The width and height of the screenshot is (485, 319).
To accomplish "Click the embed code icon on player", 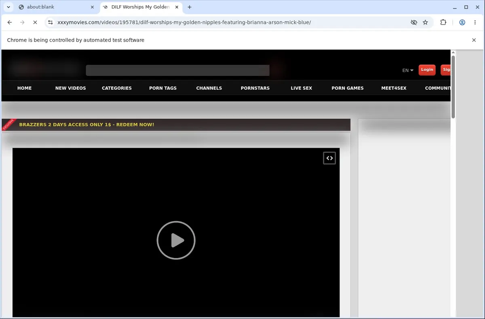I will (329, 158).
